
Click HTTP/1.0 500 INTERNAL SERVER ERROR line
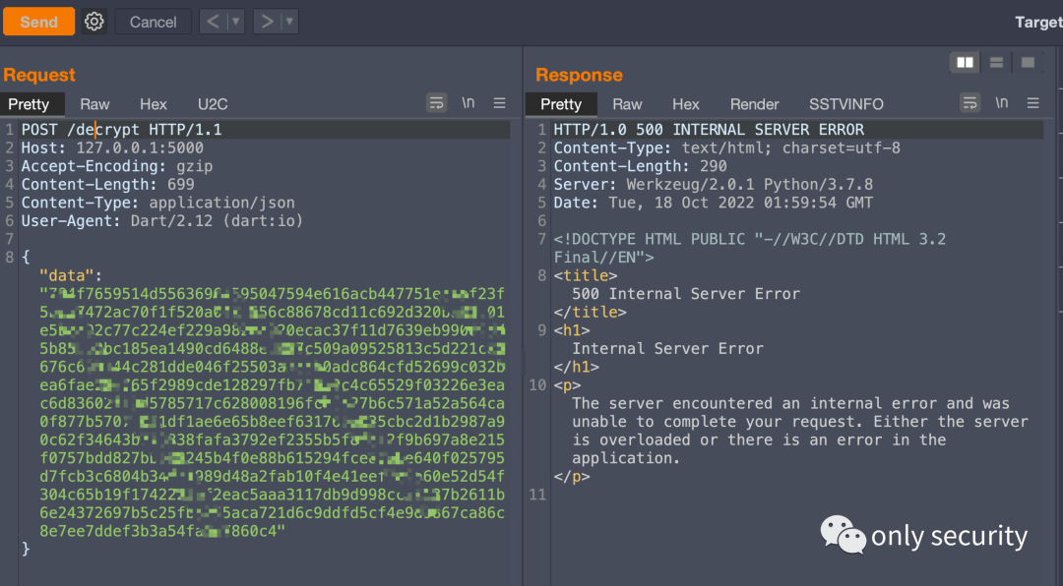click(x=709, y=130)
